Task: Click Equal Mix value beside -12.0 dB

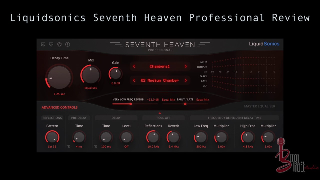Action: click(x=168, y=99)
